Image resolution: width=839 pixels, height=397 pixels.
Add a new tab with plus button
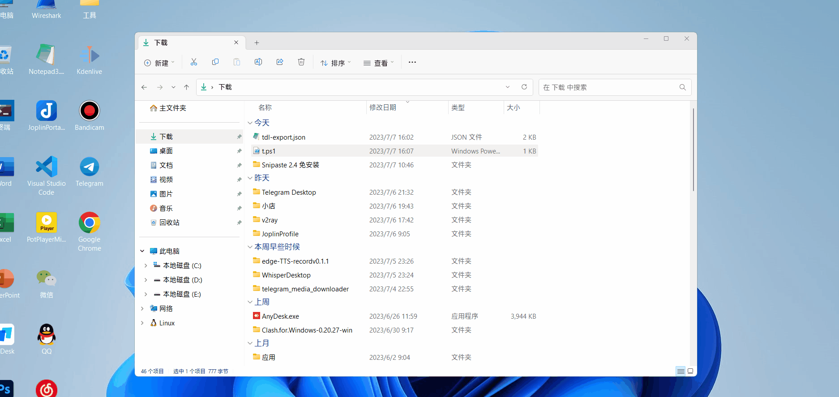tap(257, 43)
